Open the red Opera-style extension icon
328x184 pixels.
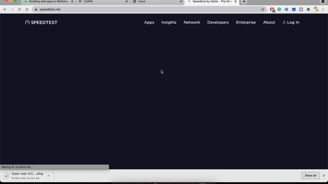272,9
